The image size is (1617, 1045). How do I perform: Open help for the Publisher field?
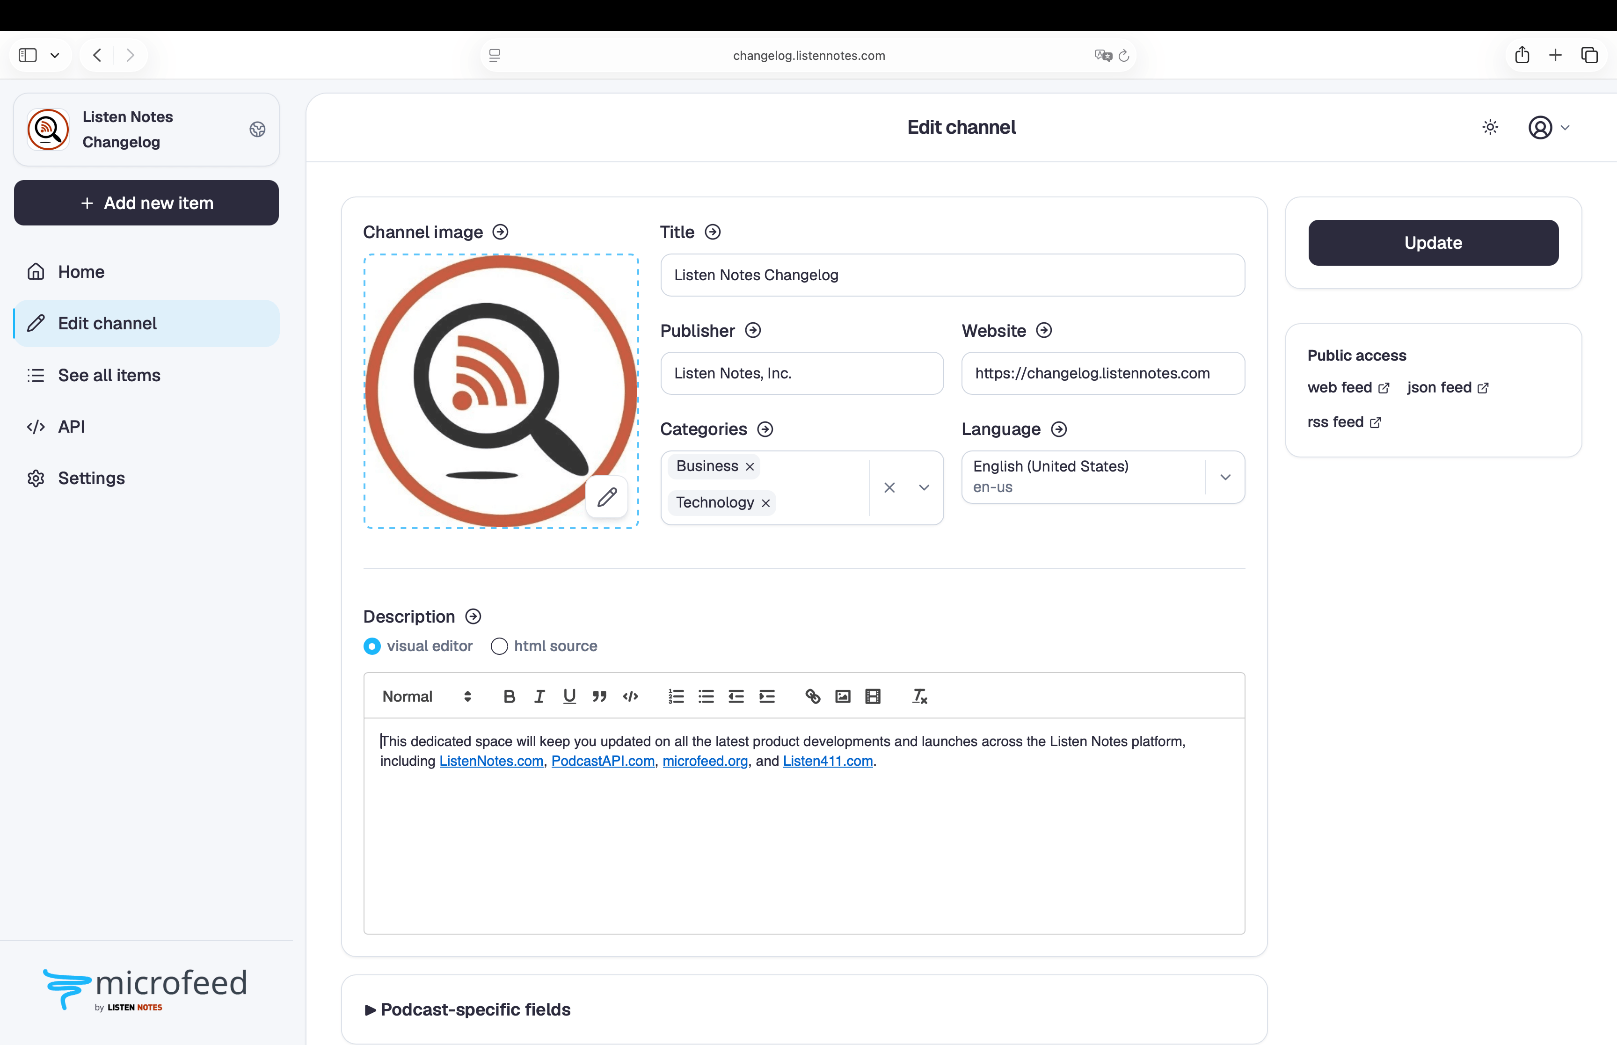point(752,330)
